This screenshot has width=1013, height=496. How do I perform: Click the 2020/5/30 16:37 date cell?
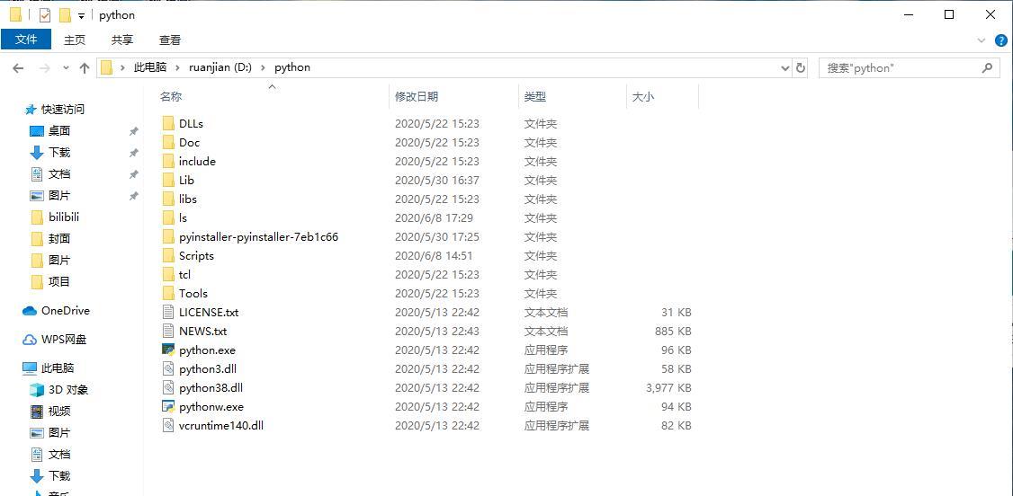pos(437,180)
